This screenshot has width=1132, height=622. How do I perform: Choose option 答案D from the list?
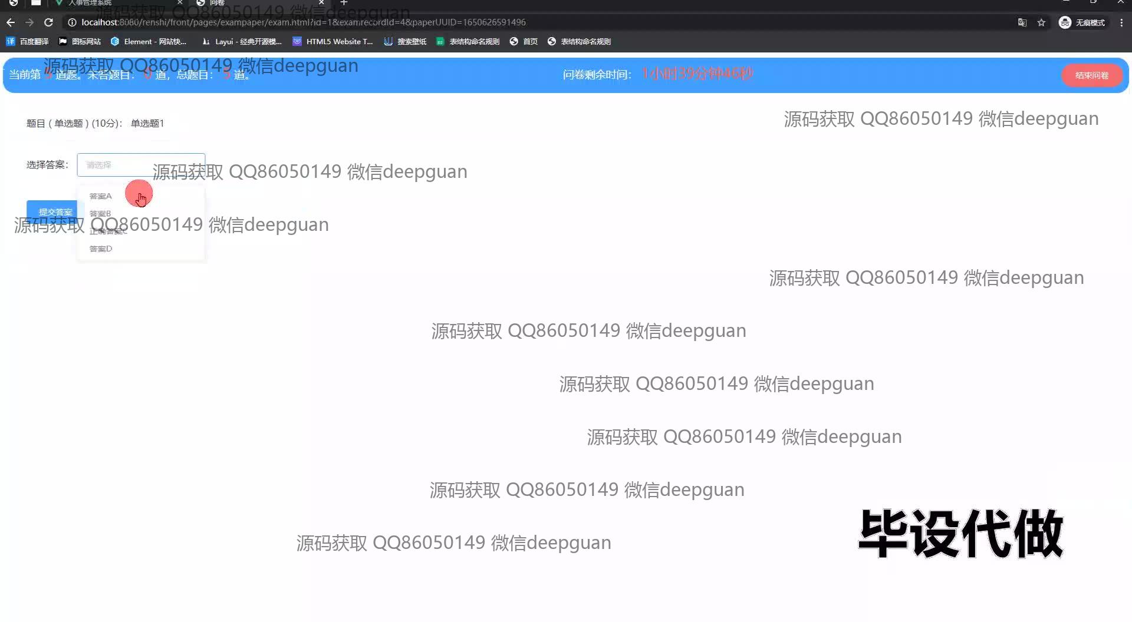(141, 249)
